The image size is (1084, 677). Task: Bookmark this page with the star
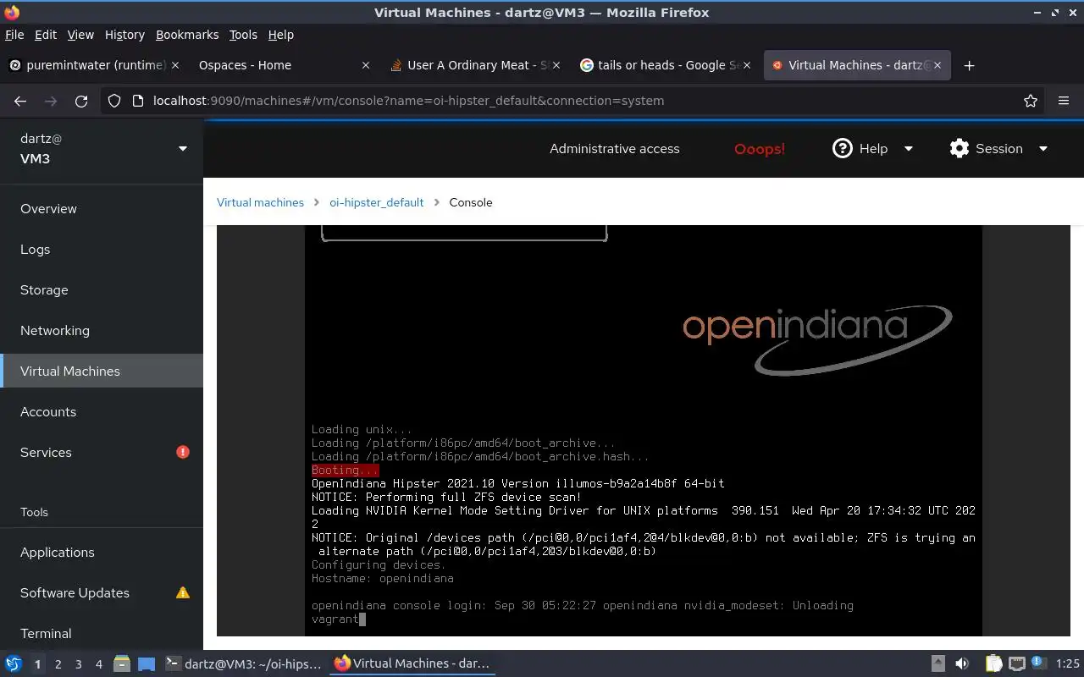tap(1031, 101)
